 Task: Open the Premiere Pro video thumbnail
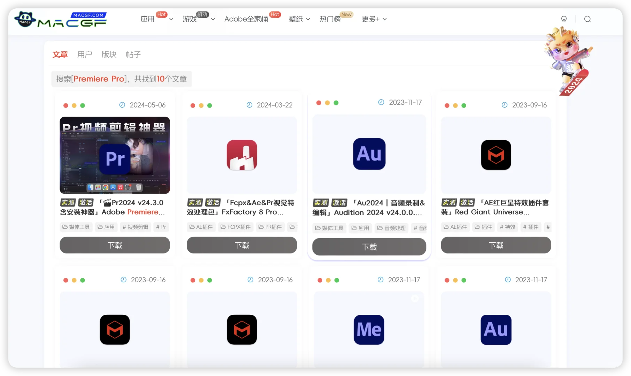pyautogui.click(x=115, y=155)
